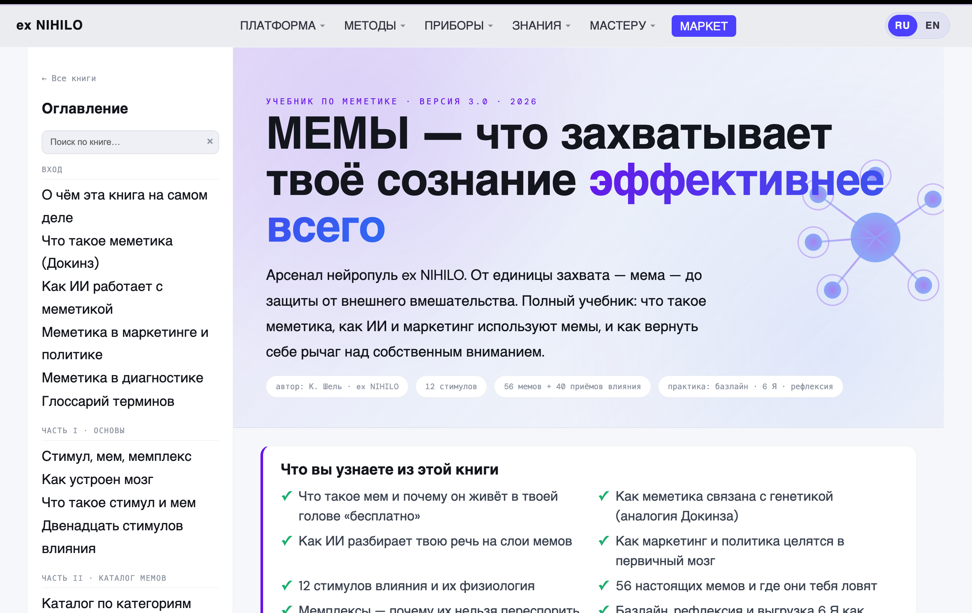
Task: Open the МАСТЕРУ dropdown menu
Action: point(622,25)
